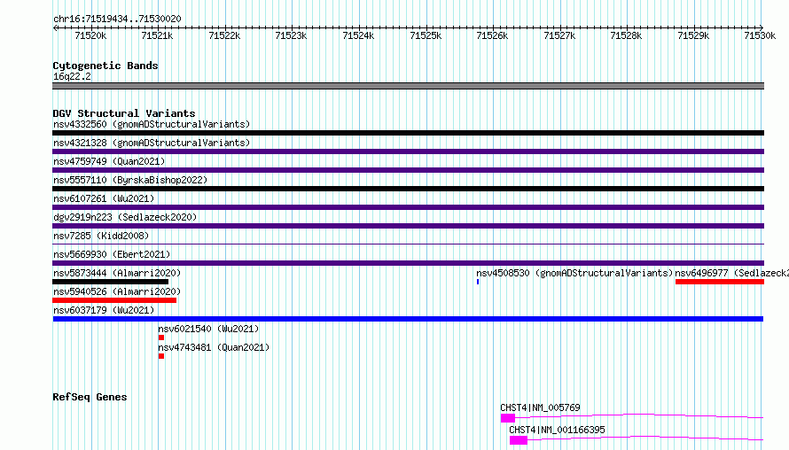Click the short black bar below nsv5873444

click(x=110, y=282)
